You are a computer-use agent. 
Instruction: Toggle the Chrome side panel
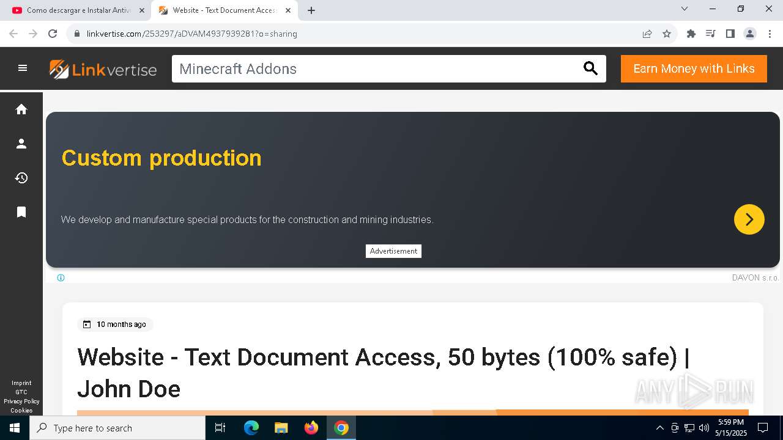coord(730,34)
